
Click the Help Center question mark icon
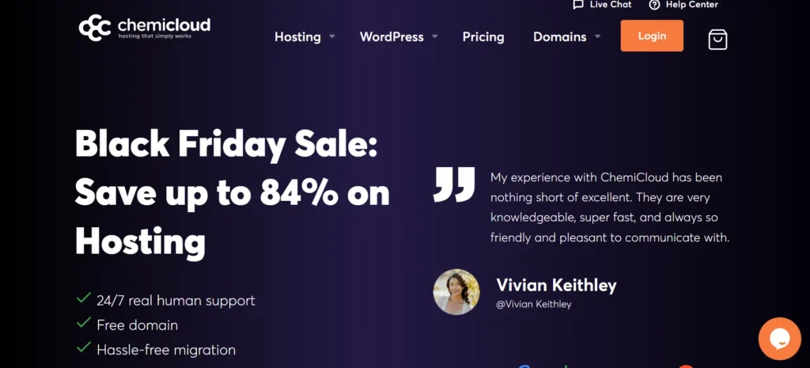click(654, 5)
